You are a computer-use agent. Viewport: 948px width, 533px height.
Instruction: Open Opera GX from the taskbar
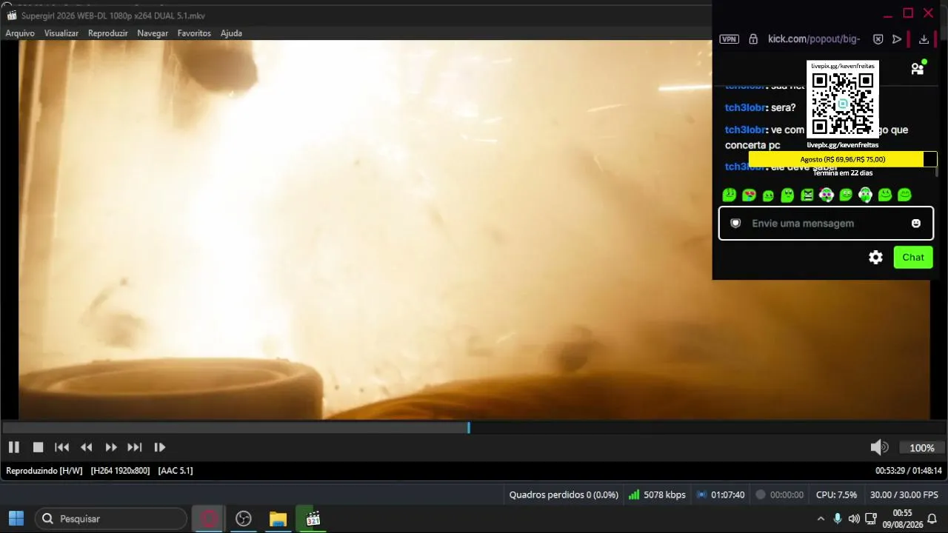(209, 519)
